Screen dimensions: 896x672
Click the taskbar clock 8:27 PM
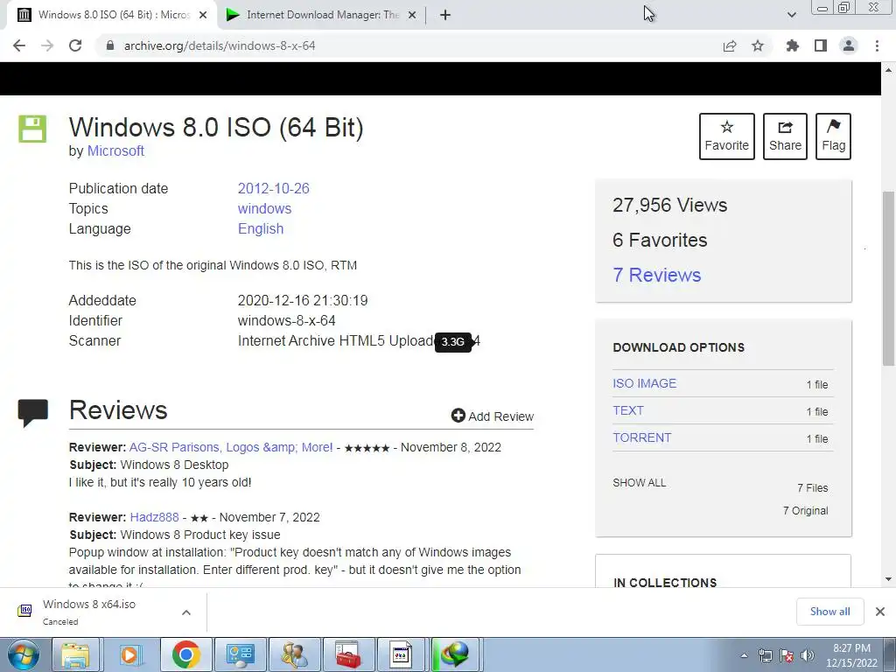(851, 655)
